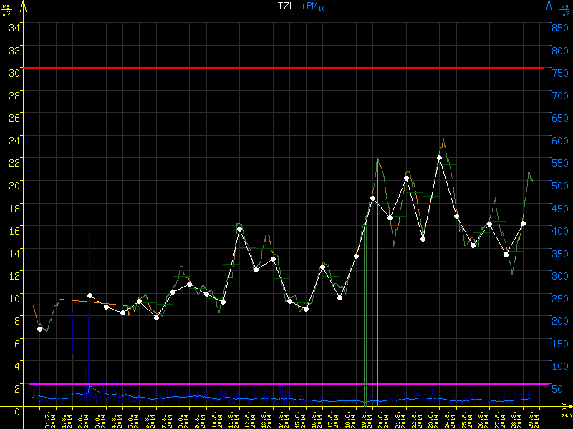This screenshot has height=429, width=573.
Task: Click the 0 origin label on left axis
Action: [x=16, y=410]
